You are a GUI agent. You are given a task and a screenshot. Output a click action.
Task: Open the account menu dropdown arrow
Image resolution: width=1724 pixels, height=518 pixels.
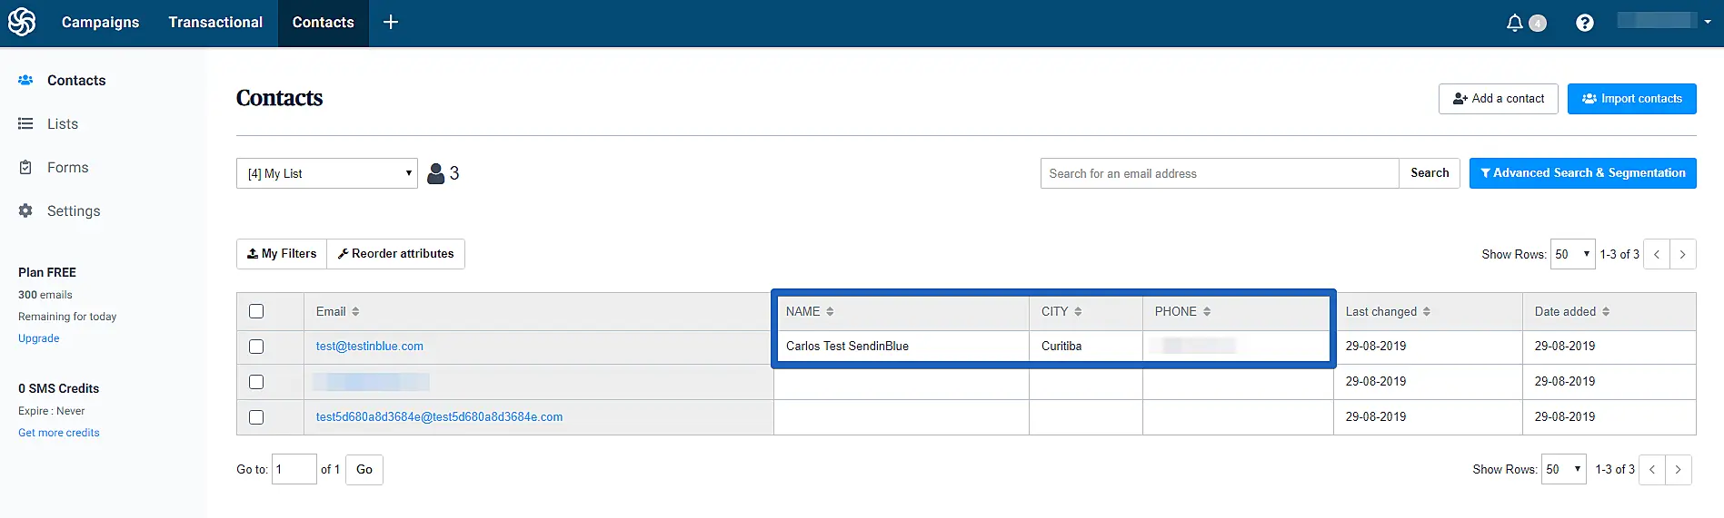point(1708,22)
